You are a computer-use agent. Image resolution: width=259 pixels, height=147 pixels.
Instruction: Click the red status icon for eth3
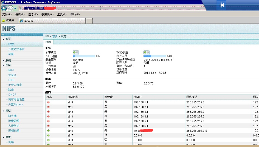48,117
